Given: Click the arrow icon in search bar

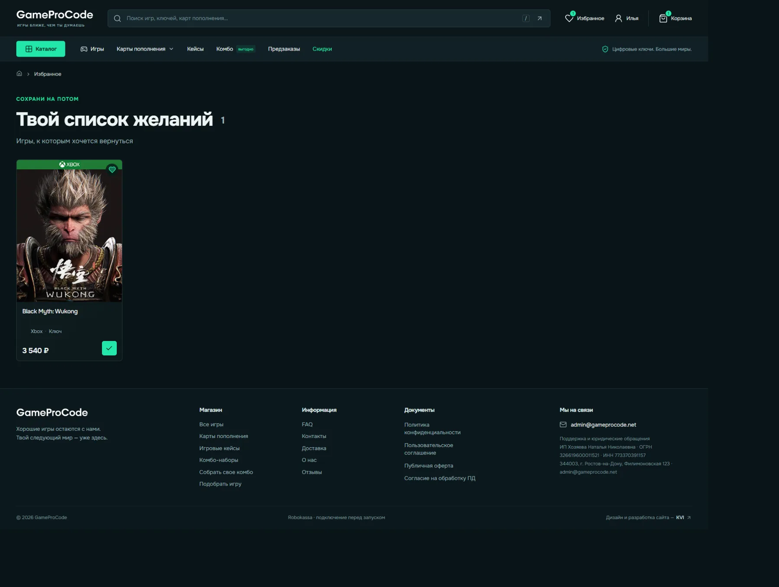Looking at the screenshot, I should [x=540, y=18].
